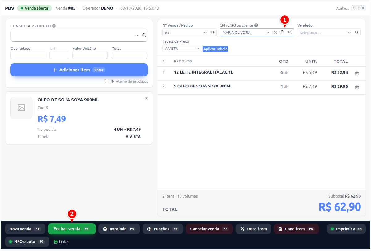The image size is (371, 251).
Task: Click Fechar venda
Action: coord(72,229)
